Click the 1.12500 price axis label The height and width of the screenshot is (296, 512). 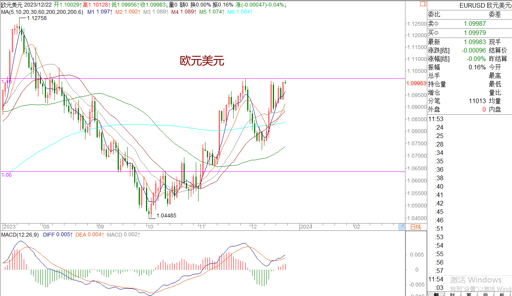coord(417,24)
